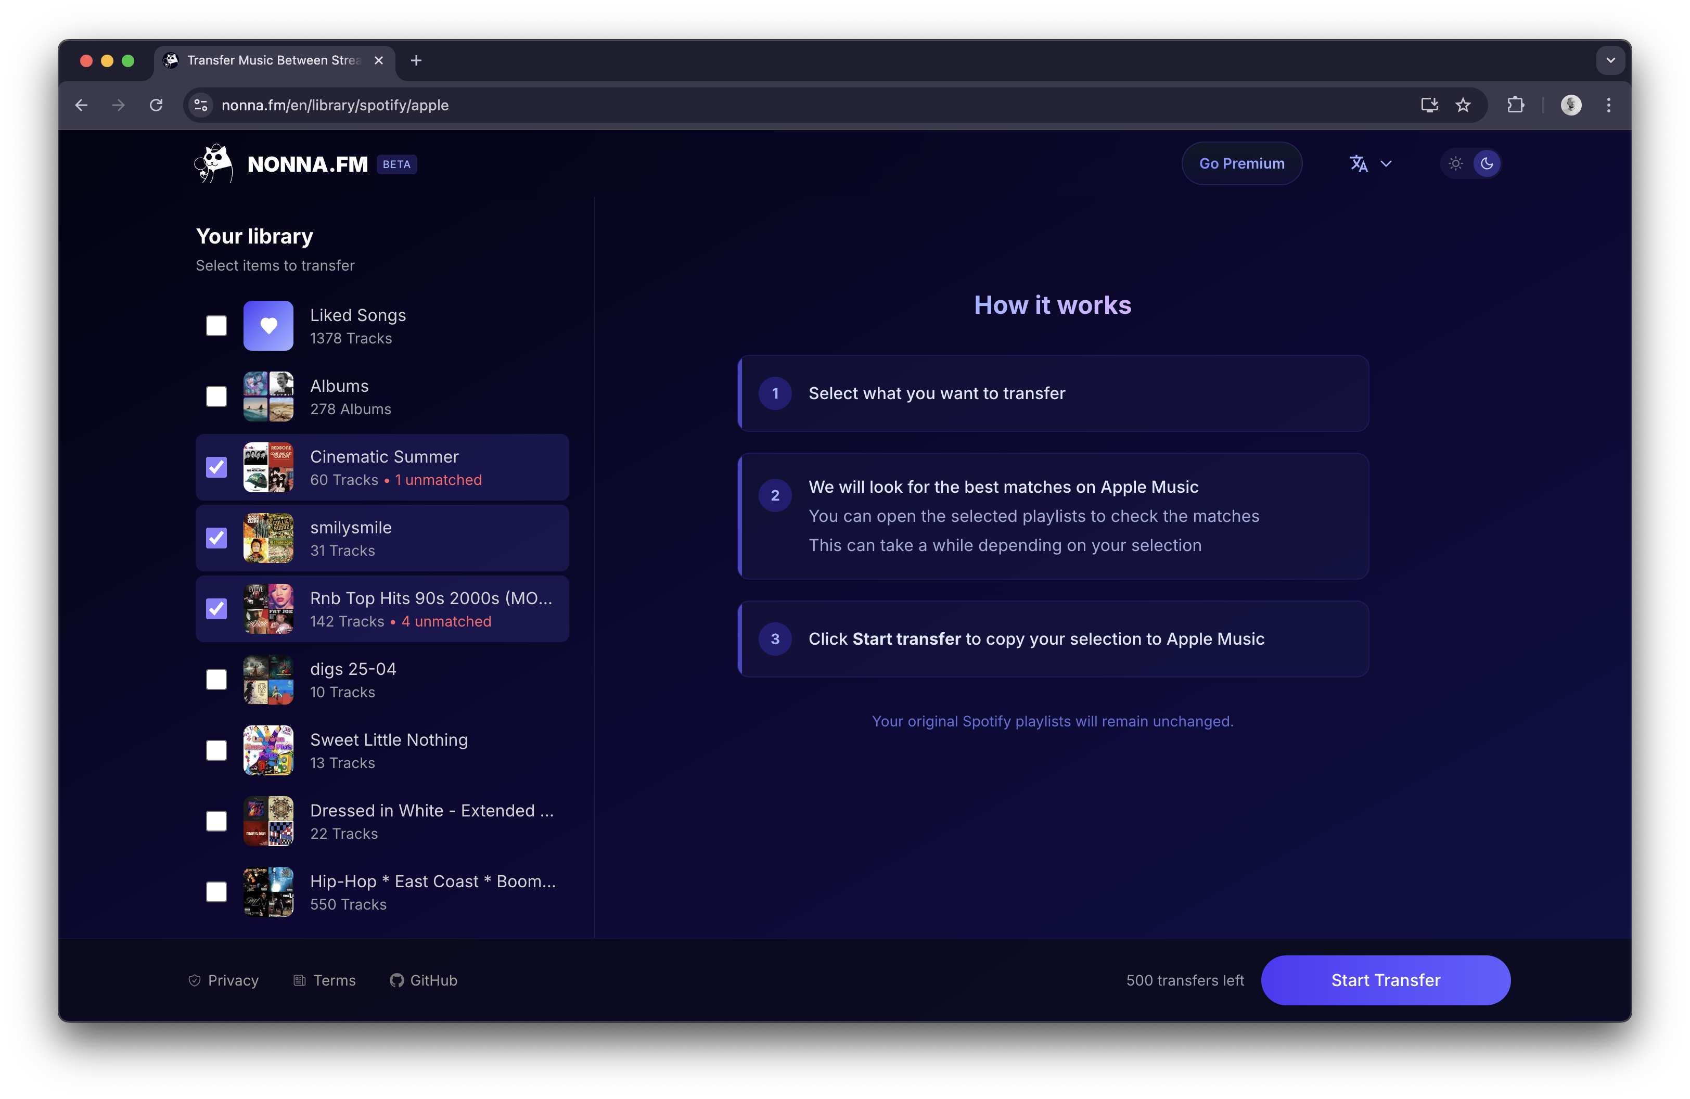The width and height of the screenshot is (1690, 1099).
Task: Click the digs 25-04 cover art
Action: 268,680
